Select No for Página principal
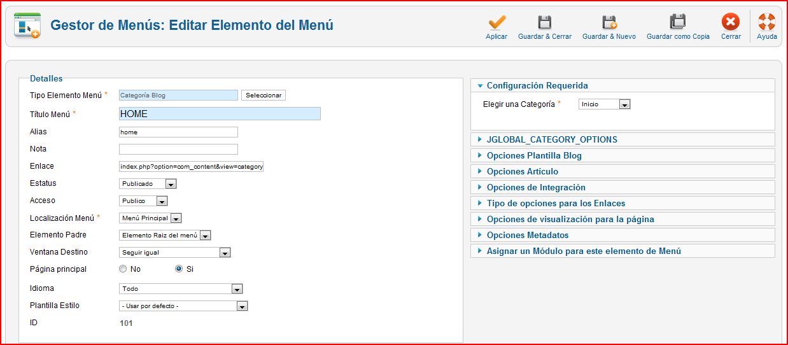The height and width of the screenshot is (345, 788). pos(123,269)
